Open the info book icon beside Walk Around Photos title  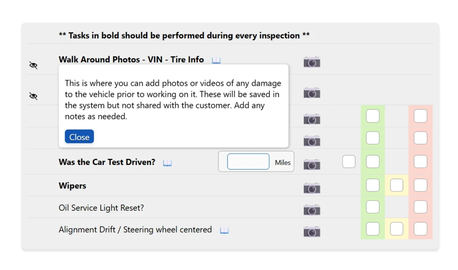[x=216, y=60]
